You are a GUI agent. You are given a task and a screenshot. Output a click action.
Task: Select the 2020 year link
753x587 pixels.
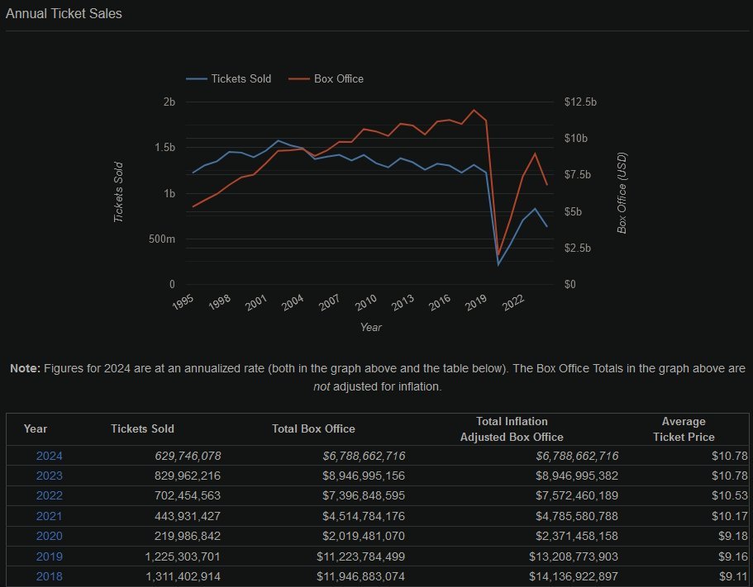pyautogui.click(x=49, y=537)
